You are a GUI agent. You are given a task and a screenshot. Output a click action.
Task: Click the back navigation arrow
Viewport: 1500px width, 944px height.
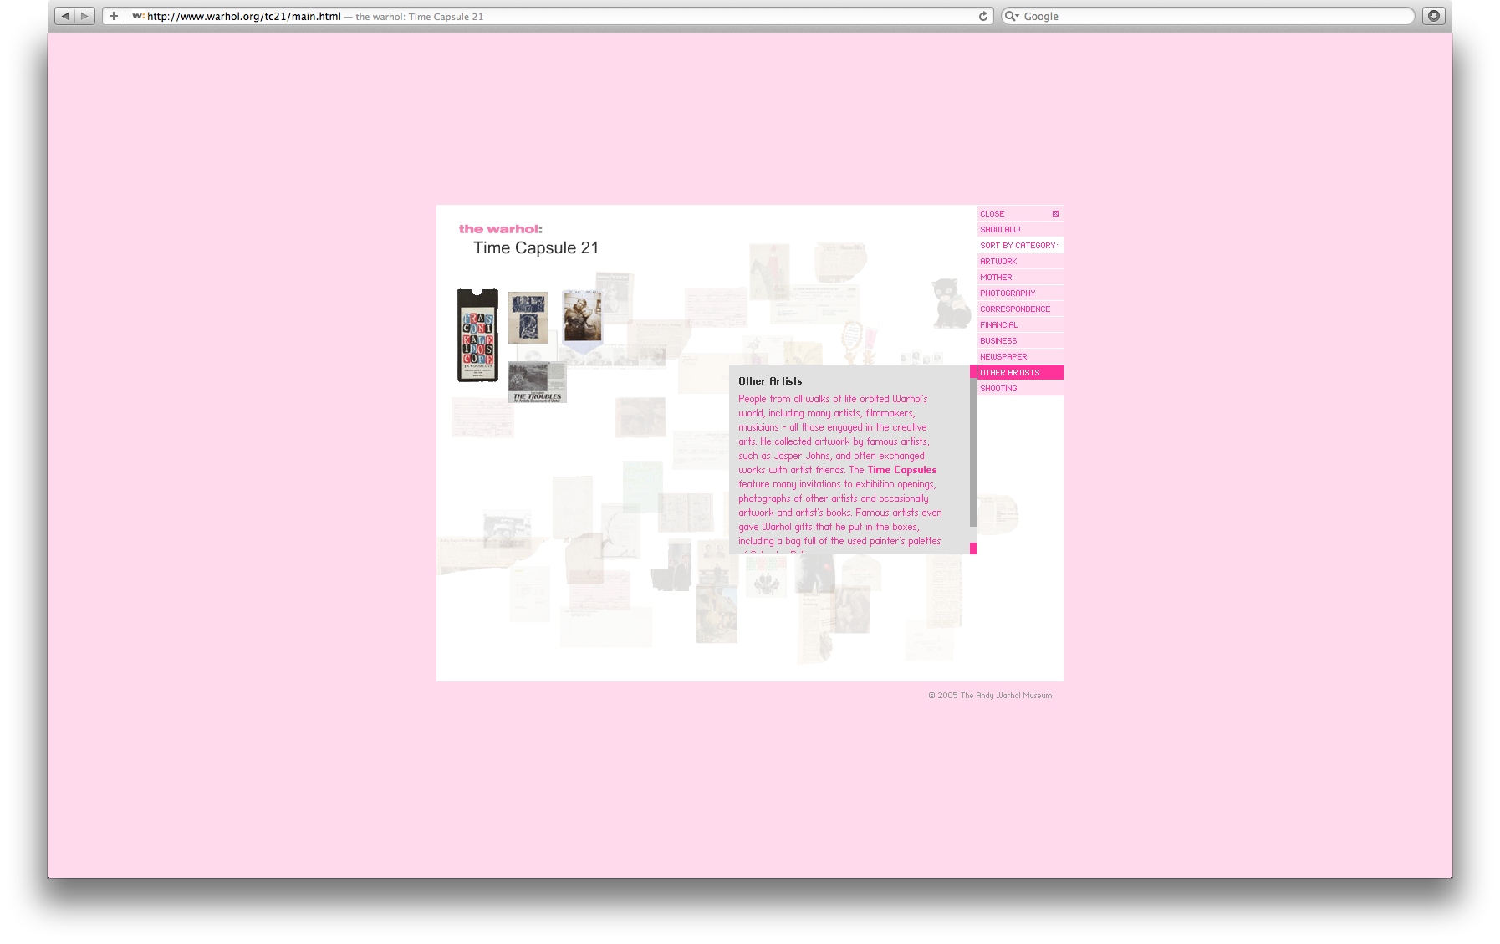click(64, 15)
